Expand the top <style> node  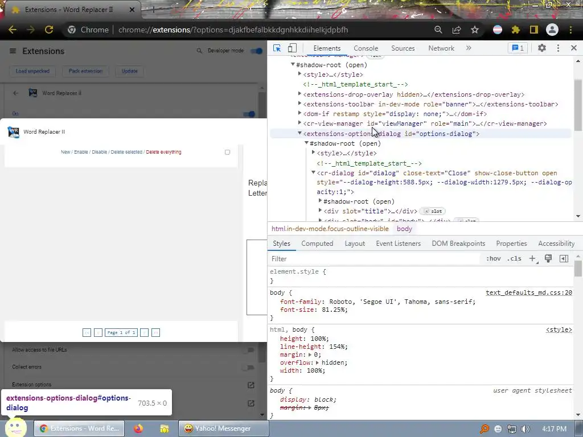[299, 75]
